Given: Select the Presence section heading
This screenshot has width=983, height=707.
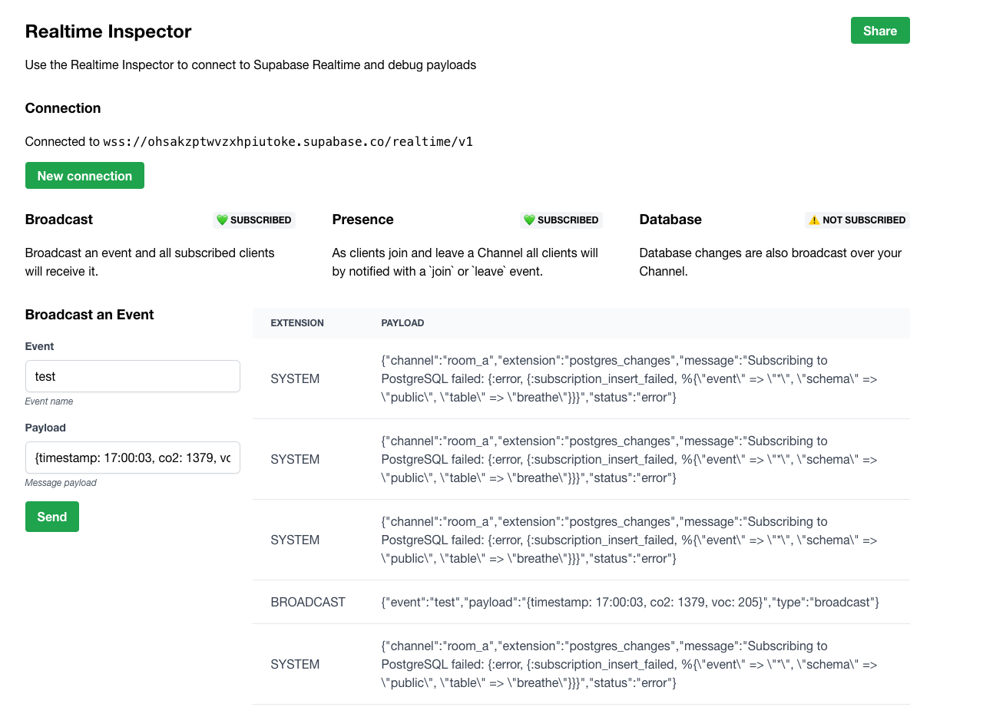Looking at the screenshot, I should (362, 220).
